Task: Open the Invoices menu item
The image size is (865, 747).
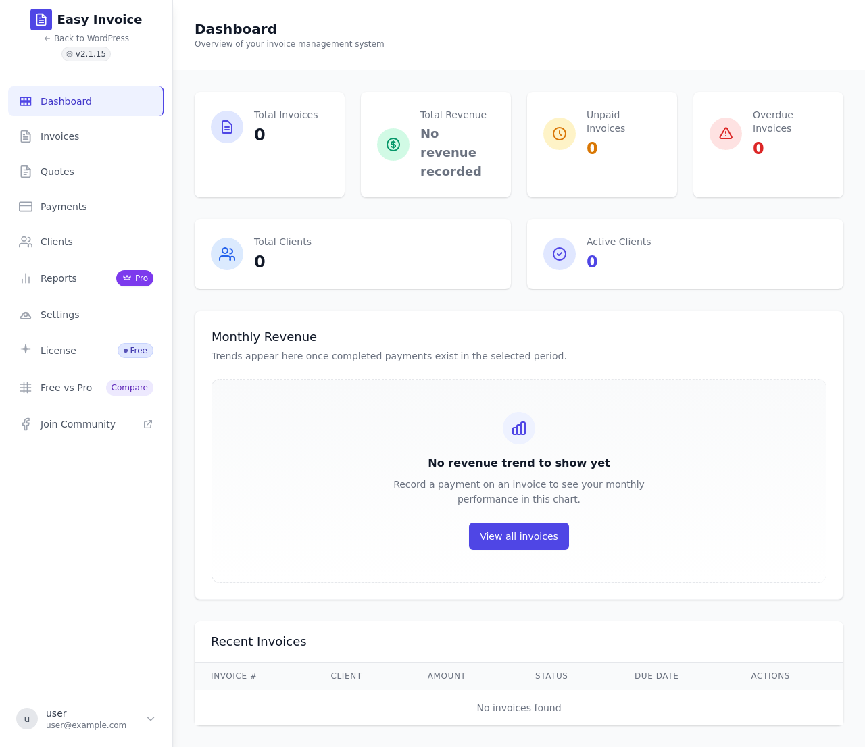Action: pos(86,136)
